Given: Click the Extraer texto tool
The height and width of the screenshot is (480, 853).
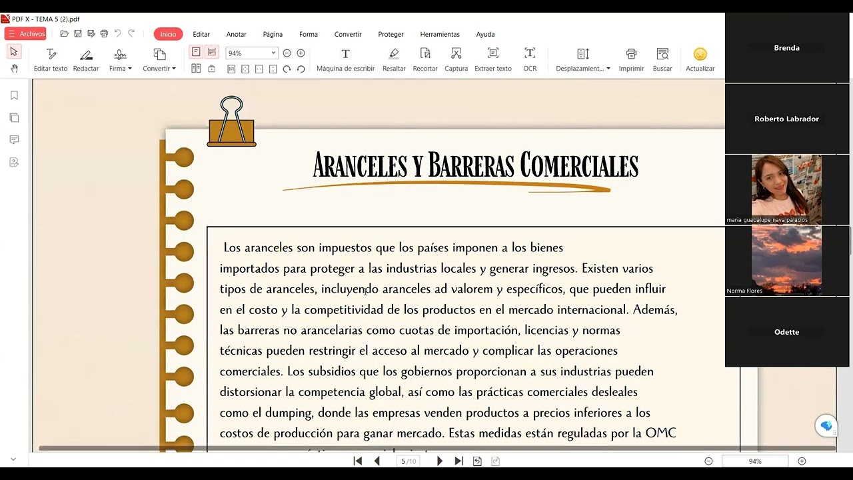Looking at the screenshot, I should tap(493, 59).
